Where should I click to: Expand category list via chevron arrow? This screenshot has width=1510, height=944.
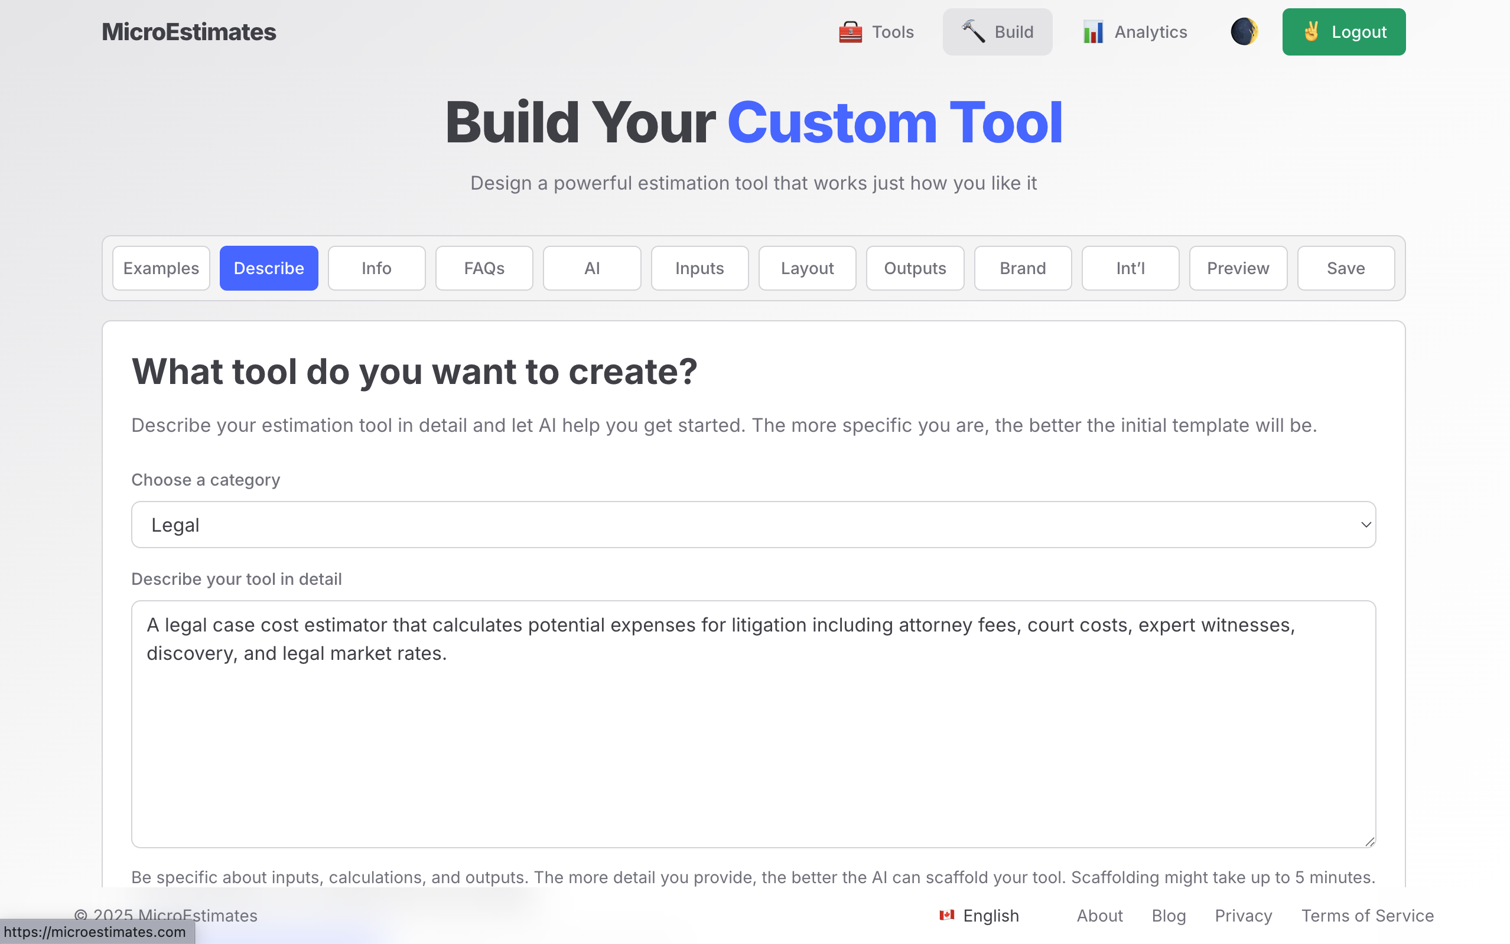[x=1365, y=525]
